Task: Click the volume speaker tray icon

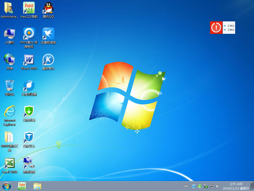Action: tap(217, 186)
